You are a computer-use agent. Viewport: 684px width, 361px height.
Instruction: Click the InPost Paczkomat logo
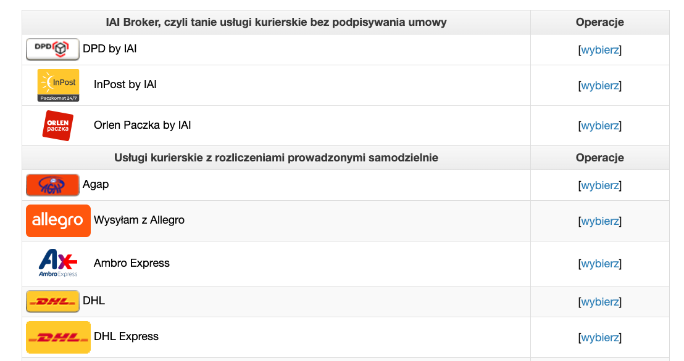(x=58, y=86)
